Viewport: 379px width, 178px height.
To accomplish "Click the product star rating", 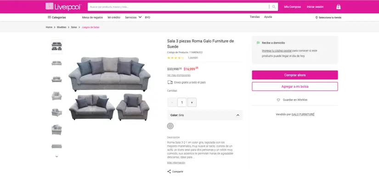I will [x=175, y=58].
